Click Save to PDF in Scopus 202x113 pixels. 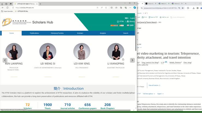(x=153, y=17)
